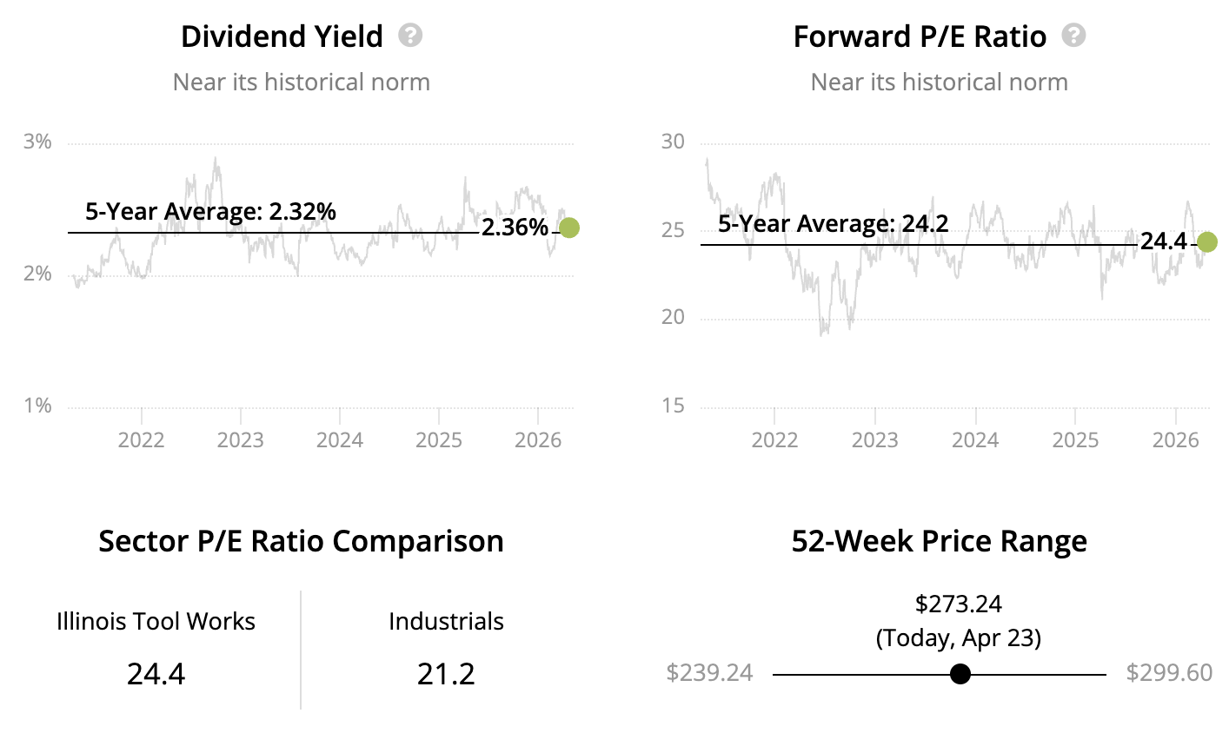Click the Dividend Yield chart title
Viewport: 1229px width, 733px height.
(282, 36)
